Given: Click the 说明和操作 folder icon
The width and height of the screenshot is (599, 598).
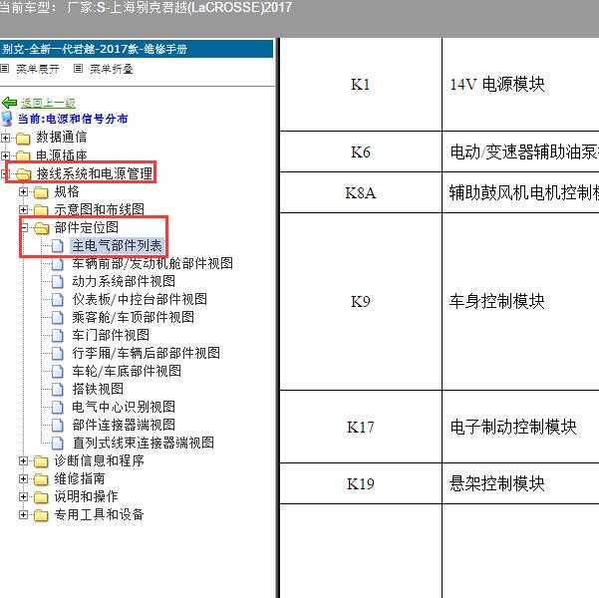Looking at the screenshot, I should point(41,497).
